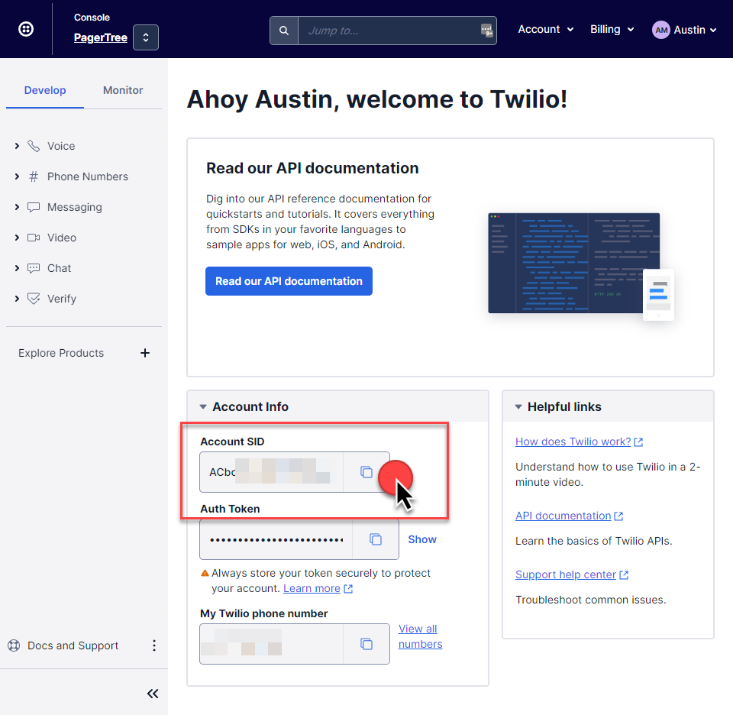The width and height of the screenshot is (733, 715).
Task: Collapse the Account Info section
Action: (x=203, y=407)
